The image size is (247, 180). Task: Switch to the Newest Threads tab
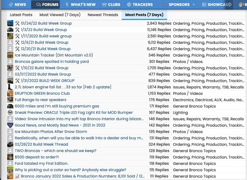click(103, 15)
